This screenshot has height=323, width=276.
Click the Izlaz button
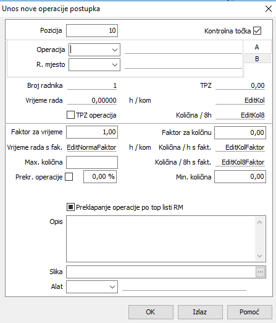pyautogui.click(x=200, y=312)
